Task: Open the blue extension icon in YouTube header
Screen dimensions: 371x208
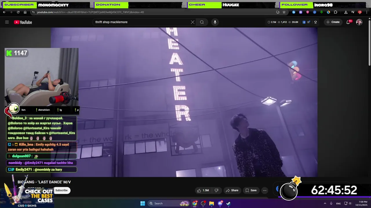Action: click(x=304, y=22)
